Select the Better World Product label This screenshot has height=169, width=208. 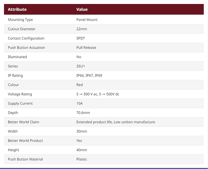[25, 141]
